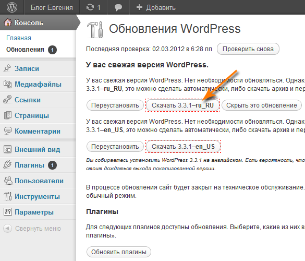Click the Обновления count badge

click(x=52, y=50)
